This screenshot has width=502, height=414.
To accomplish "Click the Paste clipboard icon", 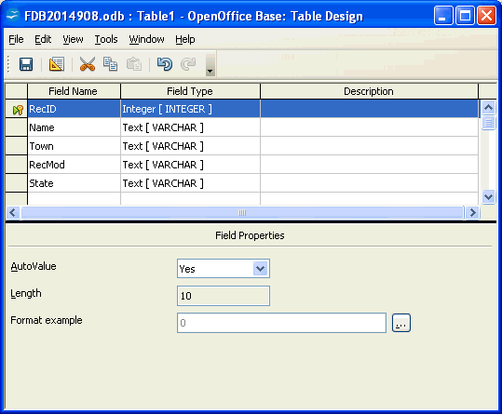I will [x=134, y=64].
